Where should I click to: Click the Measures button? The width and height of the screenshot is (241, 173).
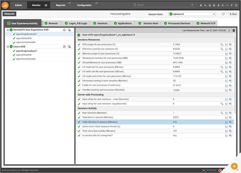pos(9,14)
